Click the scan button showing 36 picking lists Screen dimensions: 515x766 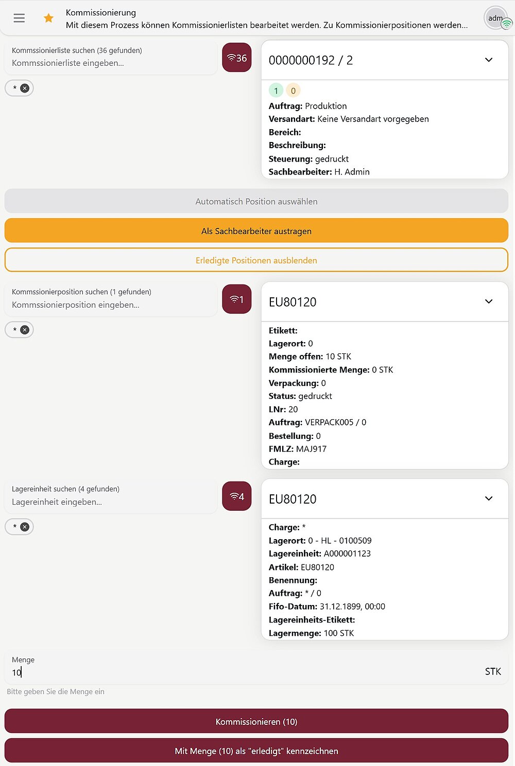pos(237,58)
